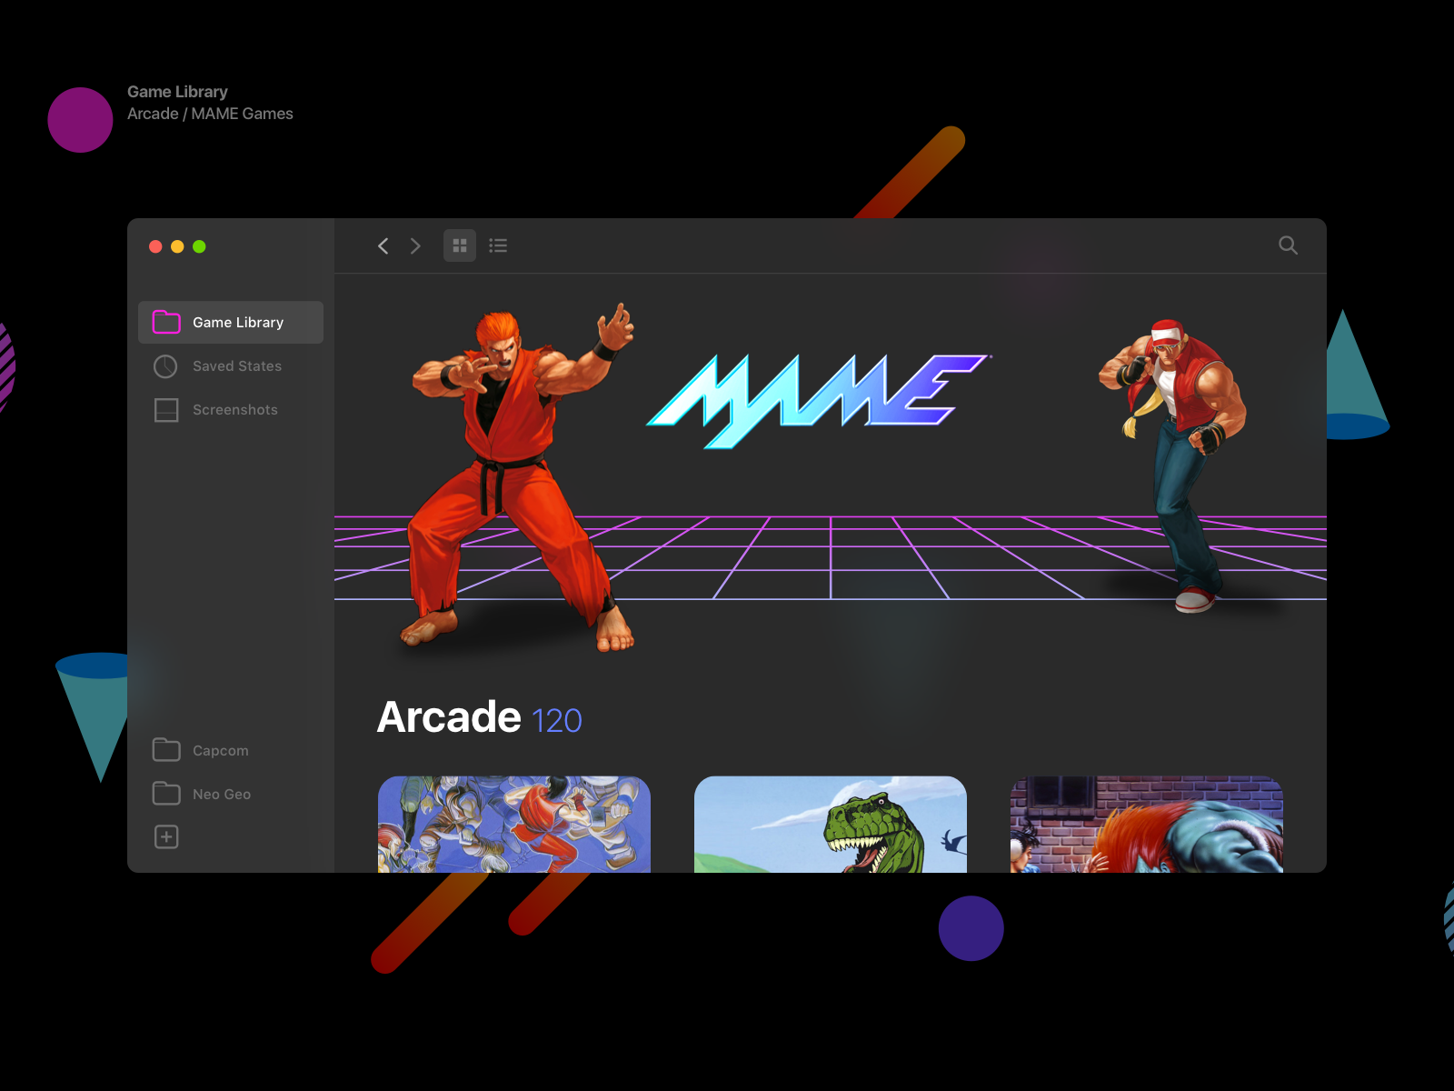1454x1091 pixels.
Task: Click the Game Library title above the window
Action: click(x=177, y=92)
